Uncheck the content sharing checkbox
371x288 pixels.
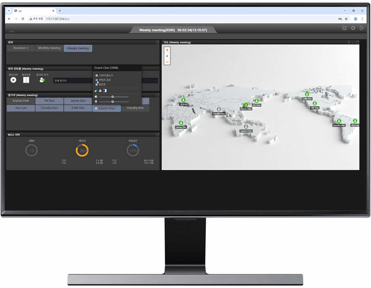pos(97,80)
